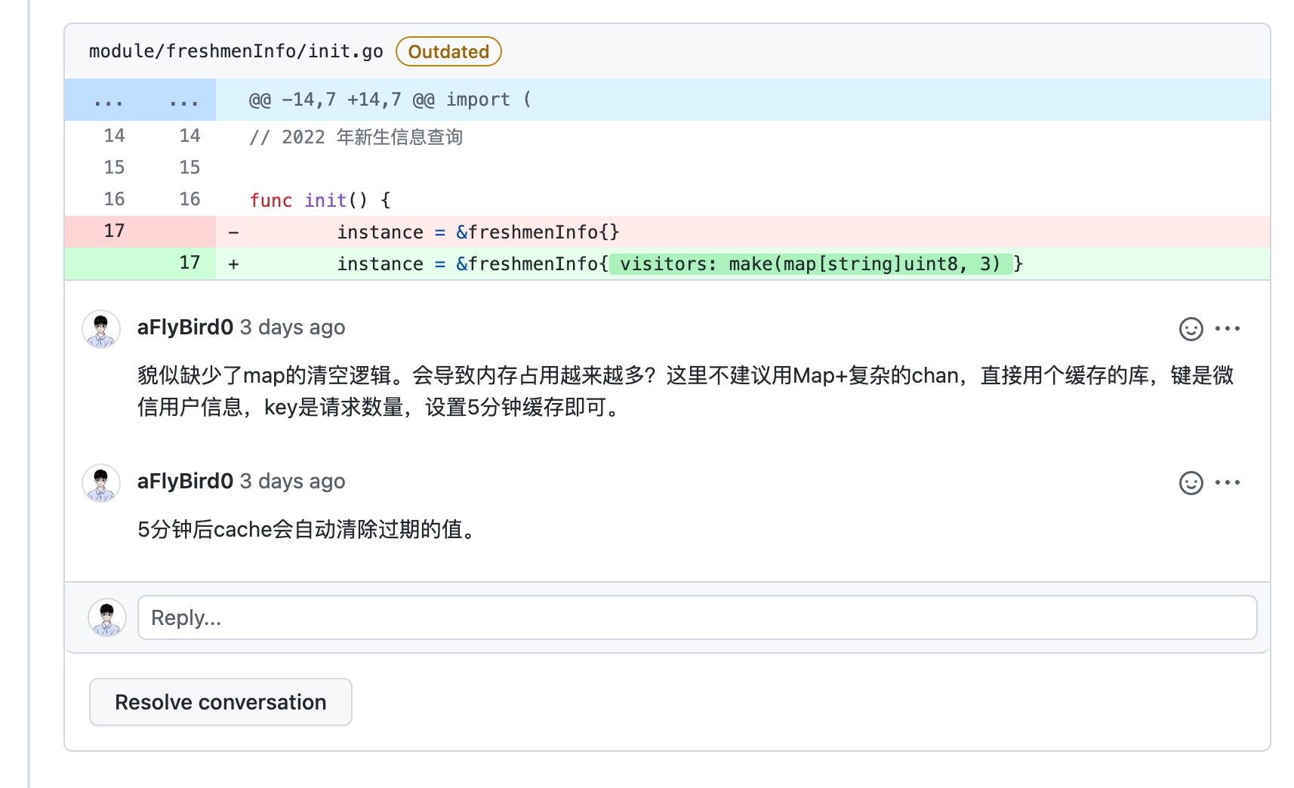Select line number 16 in the diff
Viewport: 1294px width, 788px height.
coord(114,199)
